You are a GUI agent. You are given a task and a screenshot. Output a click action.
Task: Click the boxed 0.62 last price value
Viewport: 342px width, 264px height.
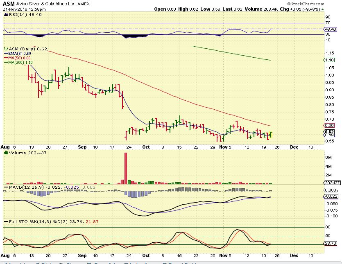coord(329,132)
